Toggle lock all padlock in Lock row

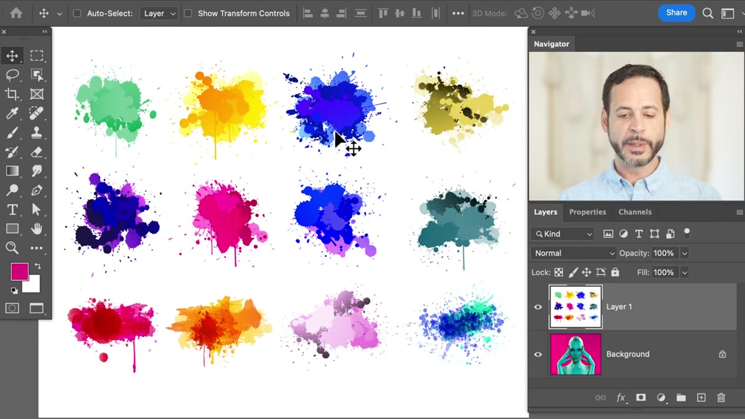tap(615, 272)
